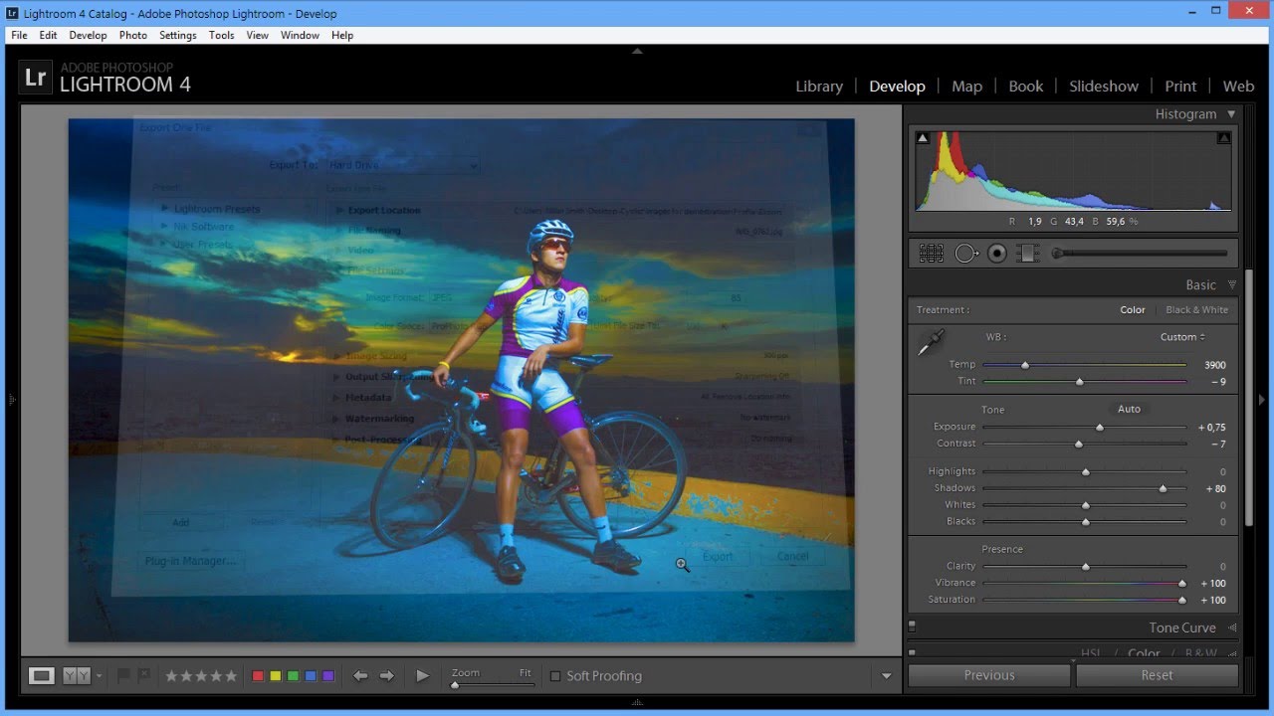Viewport: 1274px width, 716px height.
Task: Open the Develop menu
Action: click(x=88, y=35)
